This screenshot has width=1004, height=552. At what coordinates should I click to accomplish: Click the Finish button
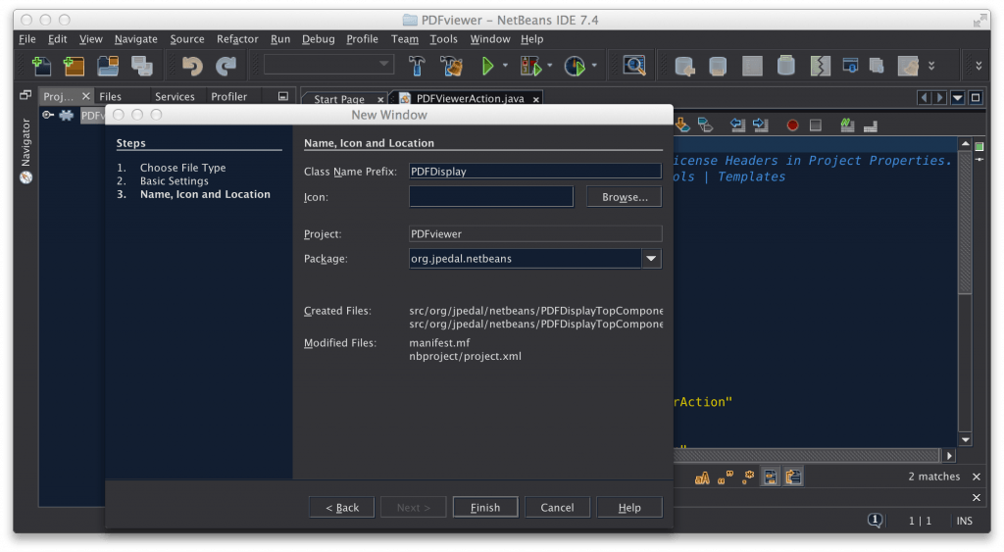tap(485, 507)
